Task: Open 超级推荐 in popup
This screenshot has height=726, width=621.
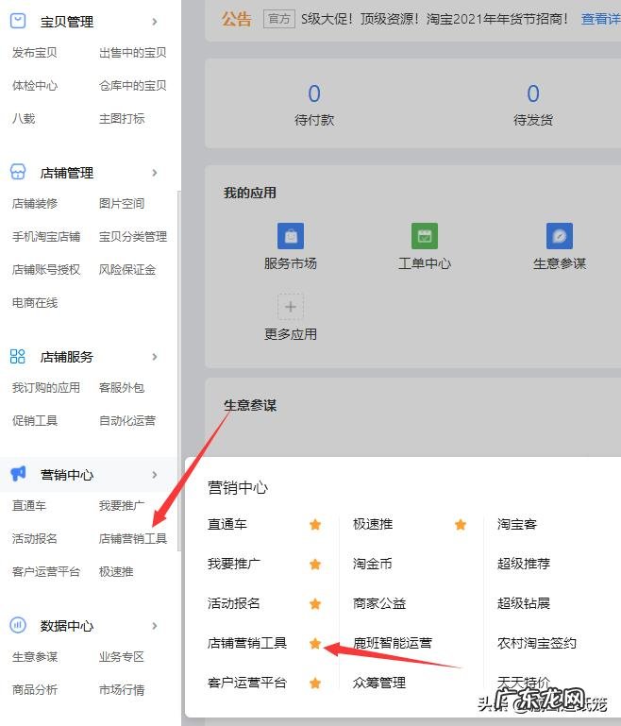Action: coord(524,564)
